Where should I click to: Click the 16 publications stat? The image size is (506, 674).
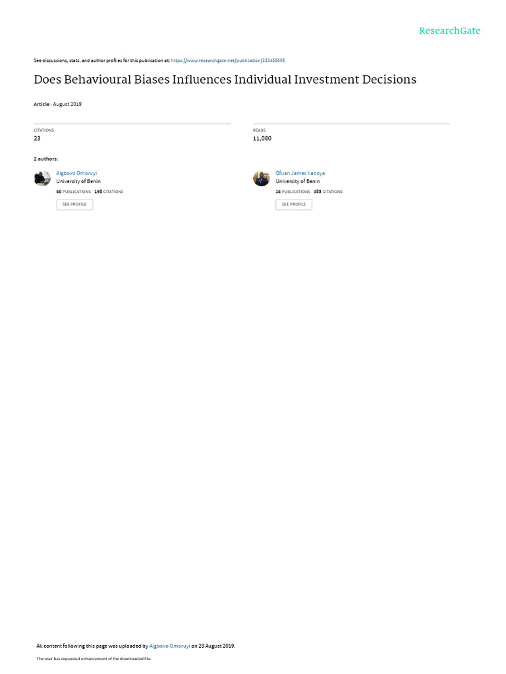(x=293, y=192)
